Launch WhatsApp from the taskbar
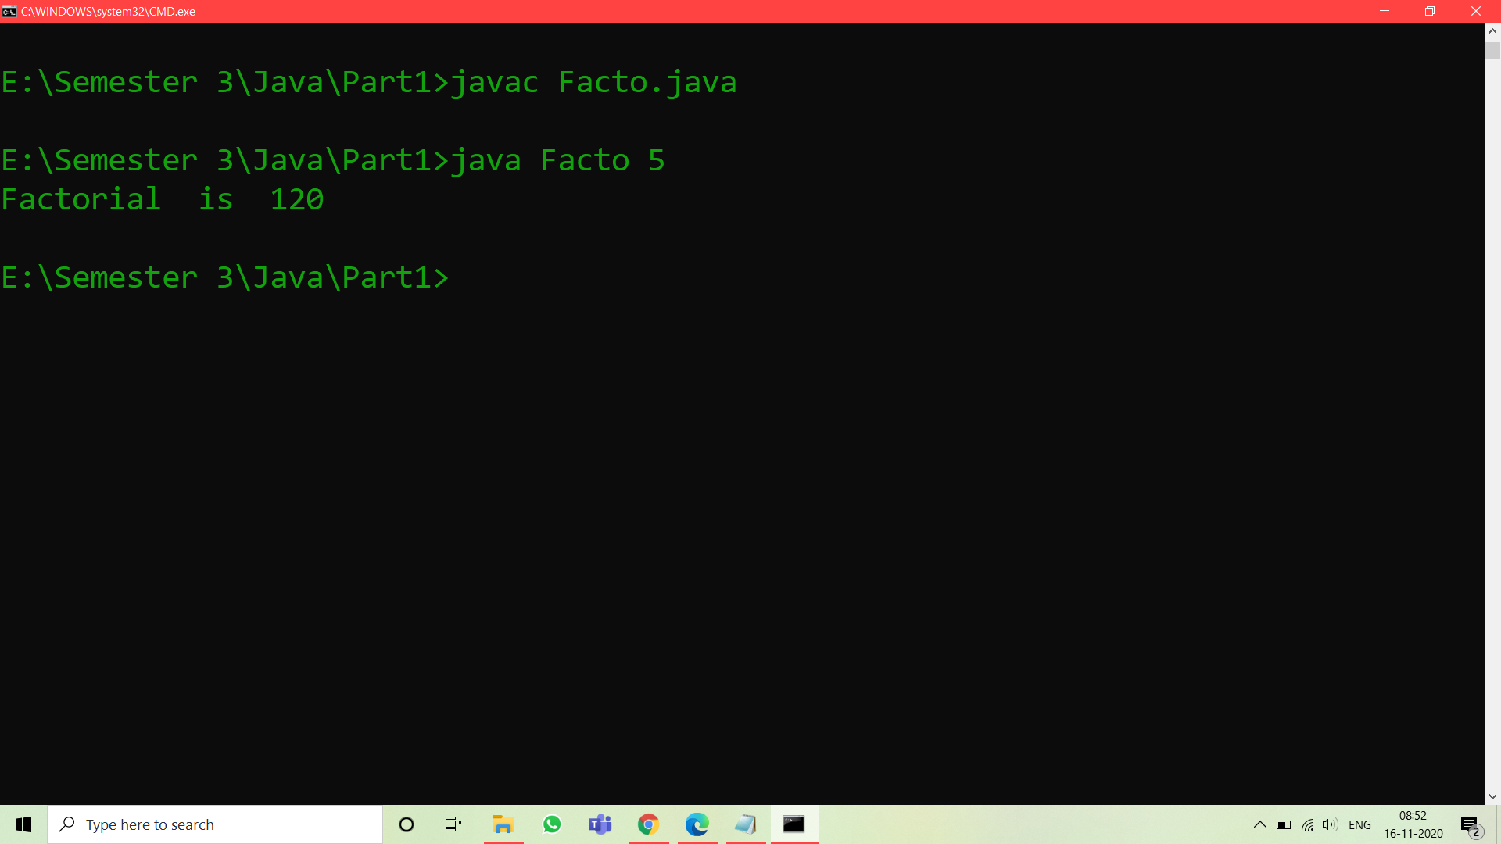Screen dimensions: 1501x844 coord(552,824)
